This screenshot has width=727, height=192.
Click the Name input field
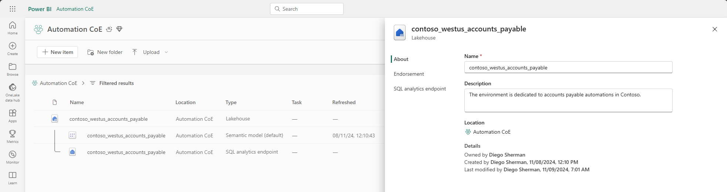[x=568, y=68]
